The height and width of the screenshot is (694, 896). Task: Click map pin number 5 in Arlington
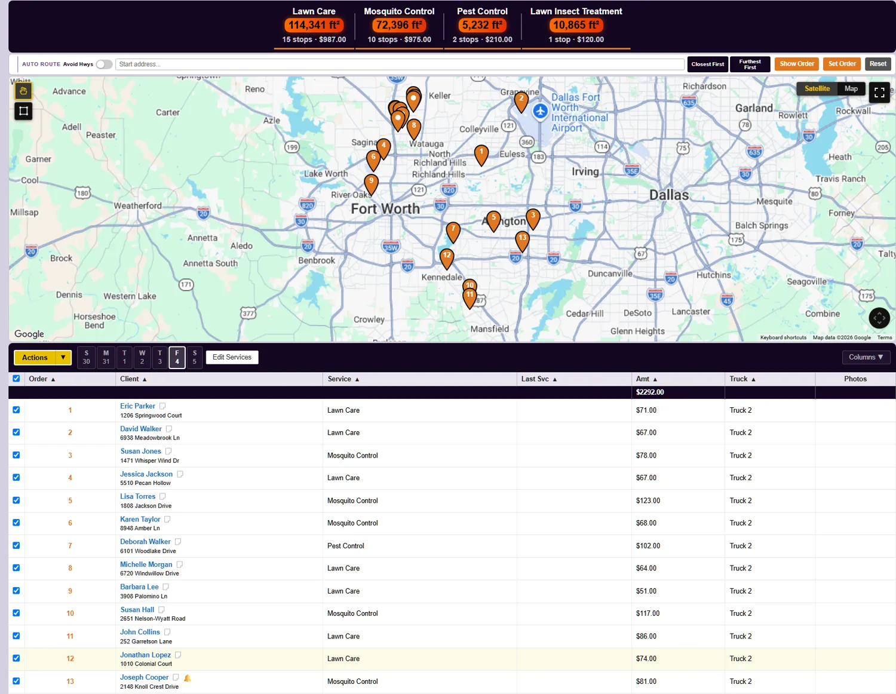point(493,221)
